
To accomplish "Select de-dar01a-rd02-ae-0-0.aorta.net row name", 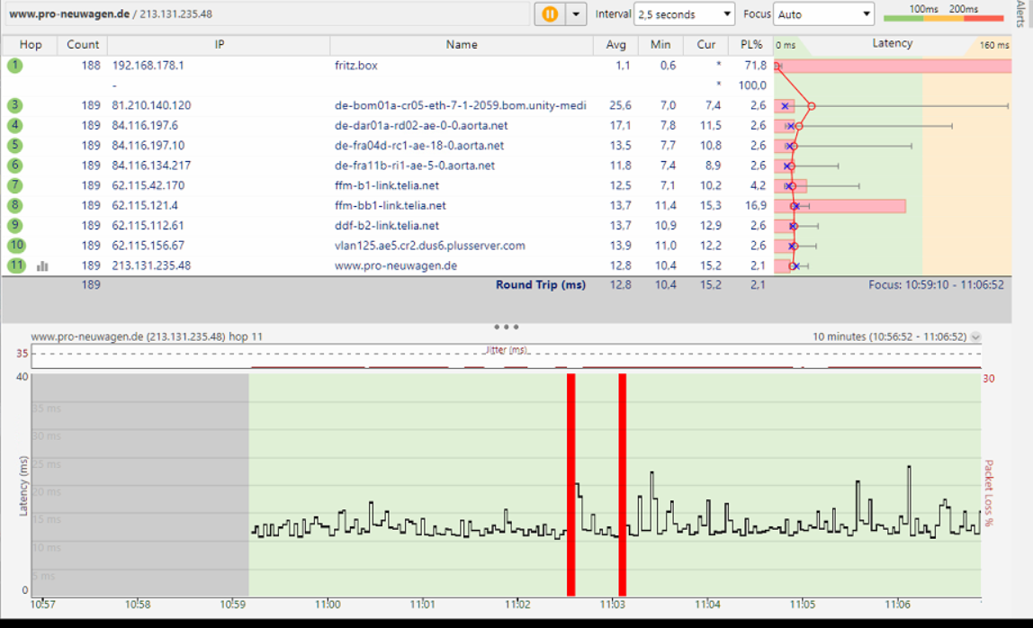I will point(421,125).
